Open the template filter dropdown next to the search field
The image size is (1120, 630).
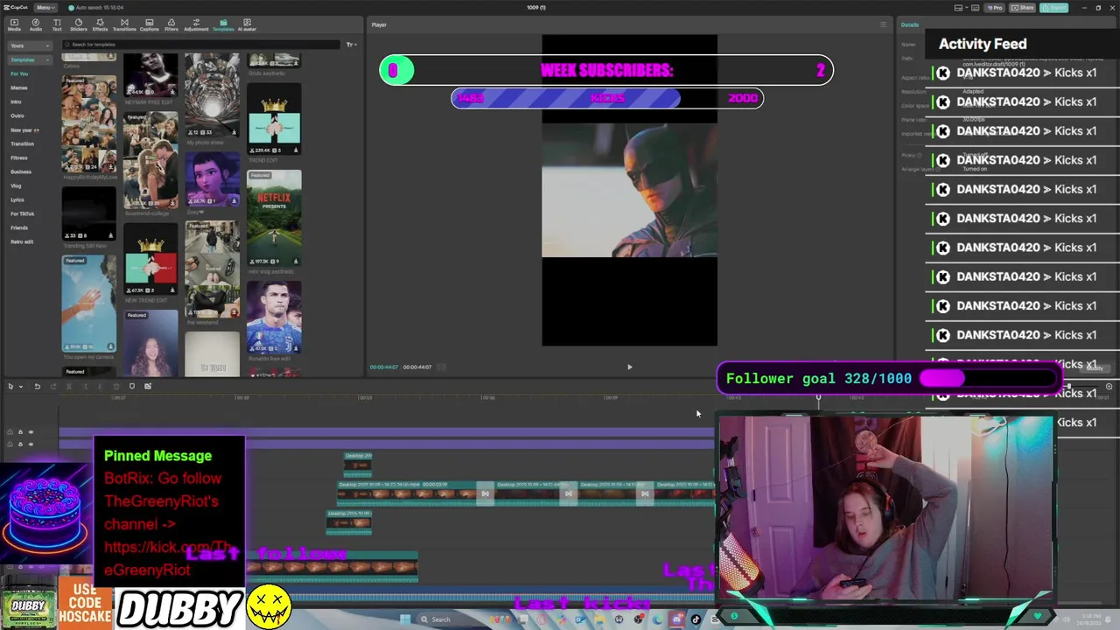351,45
